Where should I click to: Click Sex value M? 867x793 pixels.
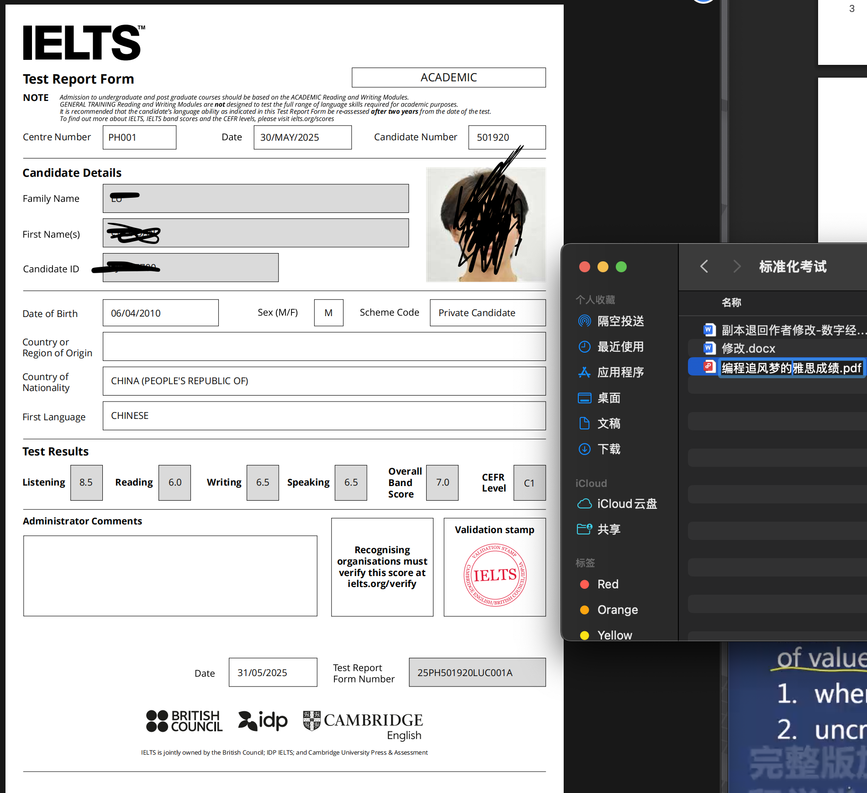tap(328, 313)
